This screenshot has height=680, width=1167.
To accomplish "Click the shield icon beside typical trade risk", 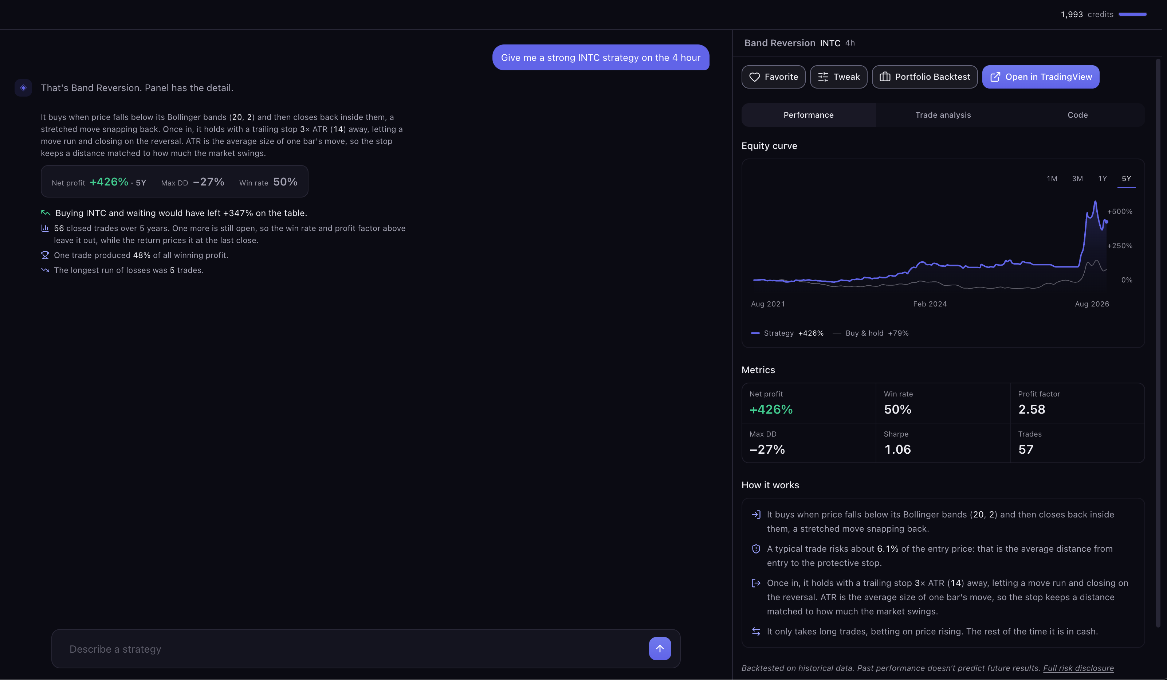I will coord(756,549).
